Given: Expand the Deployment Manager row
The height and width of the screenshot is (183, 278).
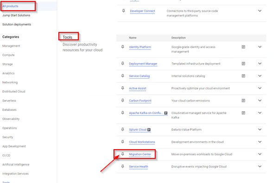Looking at the screenshot, I should [x=260, y=63].
